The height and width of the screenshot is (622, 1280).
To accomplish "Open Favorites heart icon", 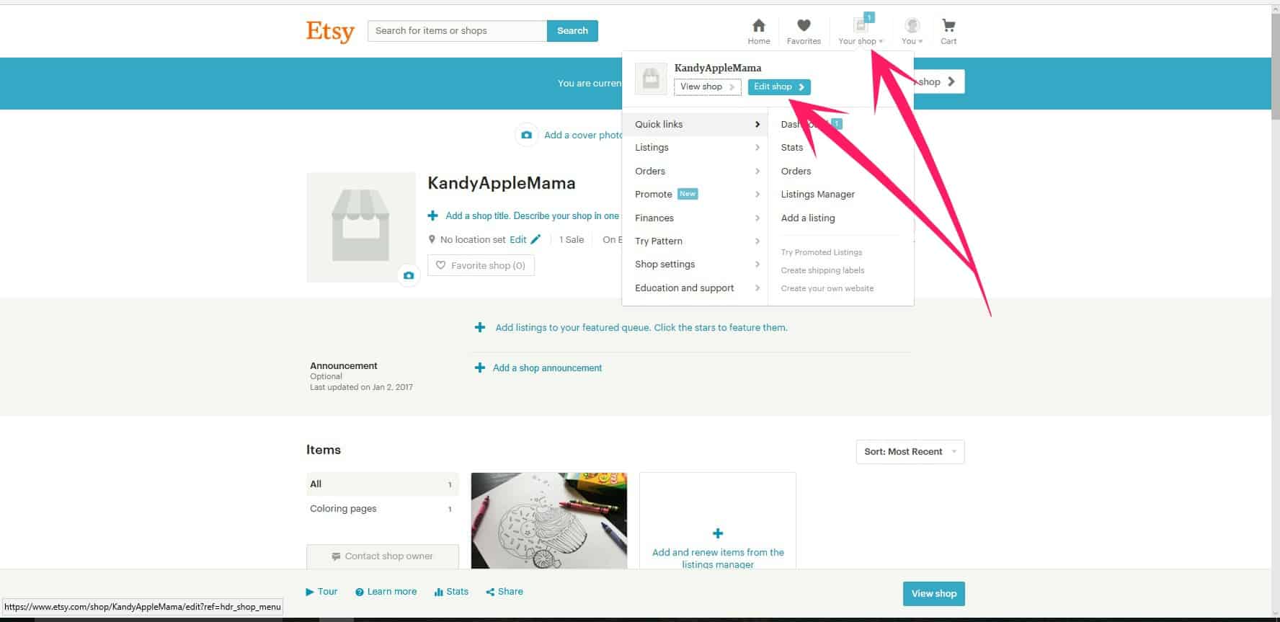I will [x=804, y=32].
